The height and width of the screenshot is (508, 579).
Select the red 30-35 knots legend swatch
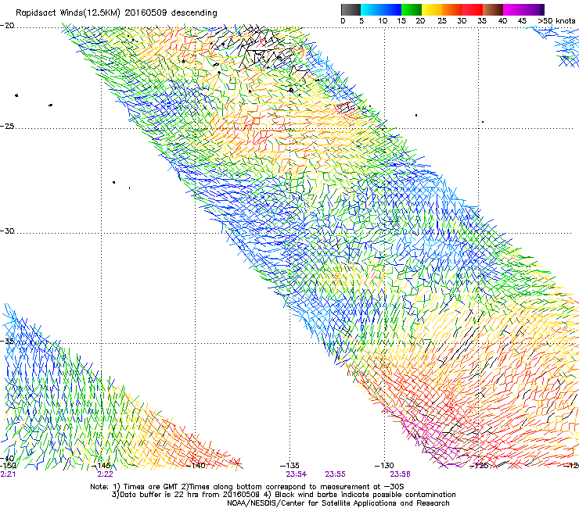[x=473, y=9]
